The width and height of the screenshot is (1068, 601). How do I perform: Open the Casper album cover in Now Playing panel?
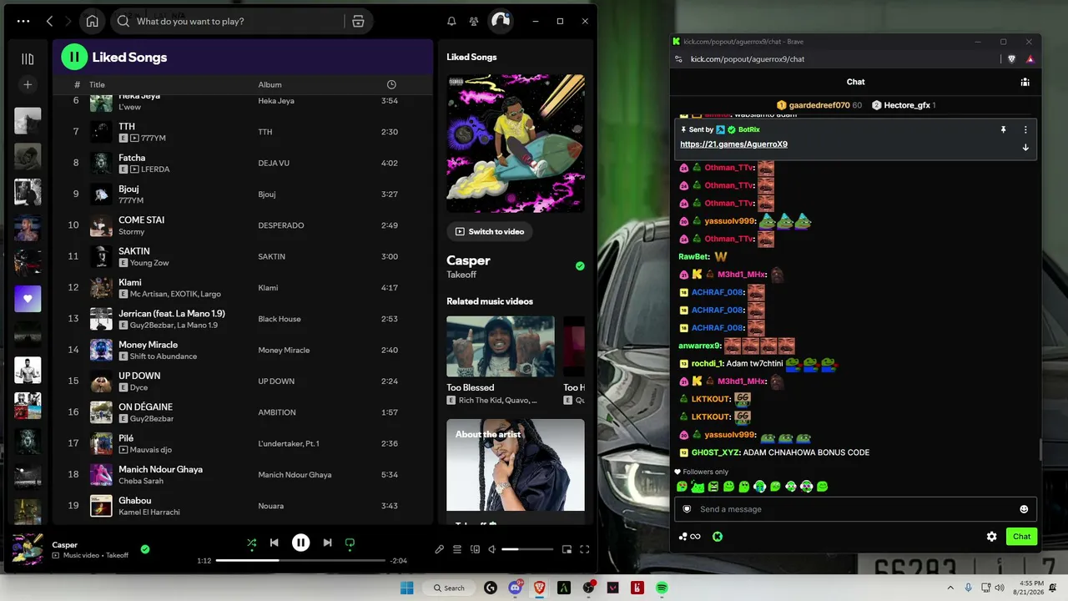click(516, 144)
